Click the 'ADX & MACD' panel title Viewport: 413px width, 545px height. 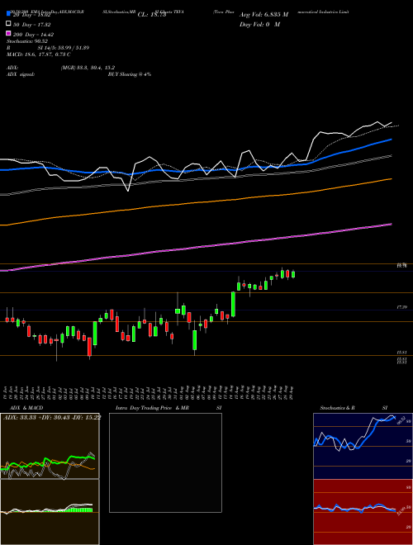[x=26, y=408]
